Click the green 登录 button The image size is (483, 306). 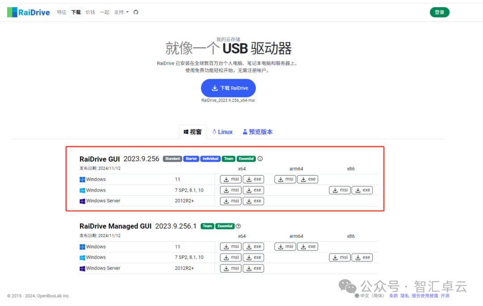click(x=440, y=13)
